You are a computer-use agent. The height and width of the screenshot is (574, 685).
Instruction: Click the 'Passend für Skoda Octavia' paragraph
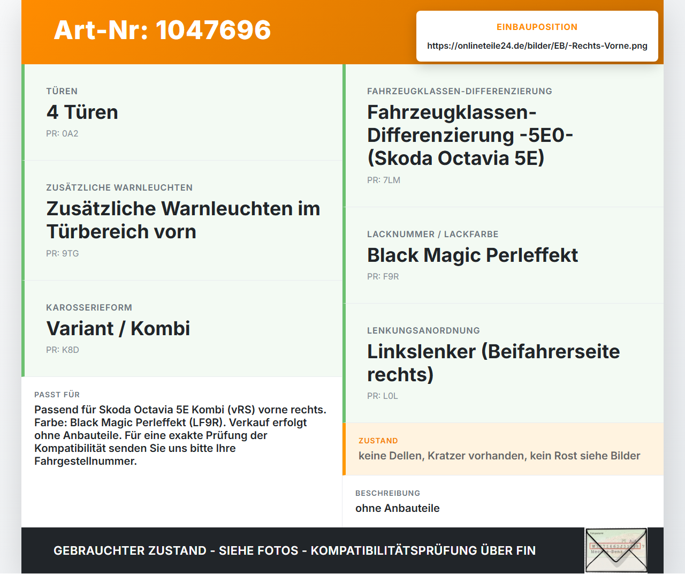(x=180, y=435)
